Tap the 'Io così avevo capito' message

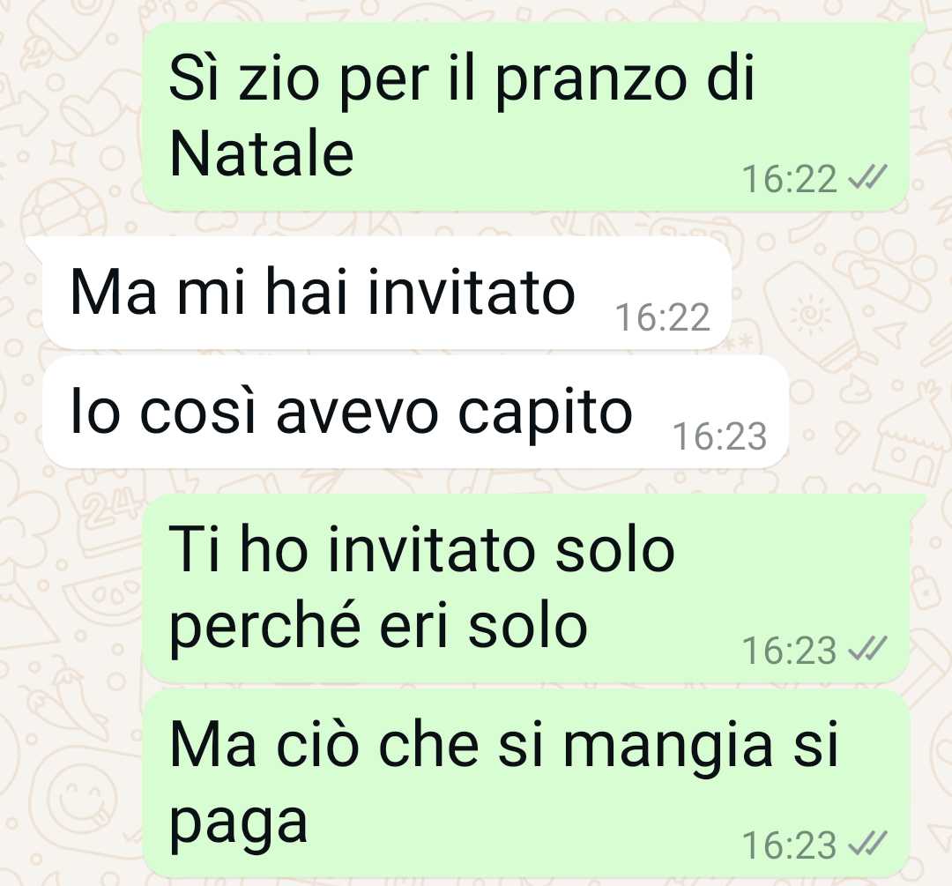415,413
